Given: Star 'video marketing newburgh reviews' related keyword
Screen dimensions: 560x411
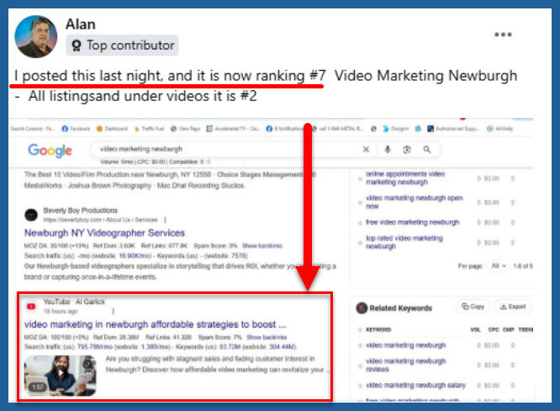Looking at the screenshot, I should 359,364.
